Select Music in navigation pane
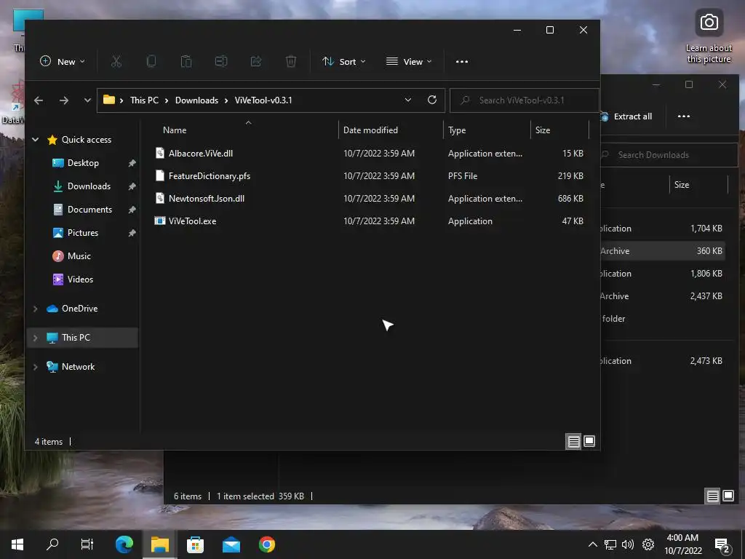 click(x=79, y=256)
